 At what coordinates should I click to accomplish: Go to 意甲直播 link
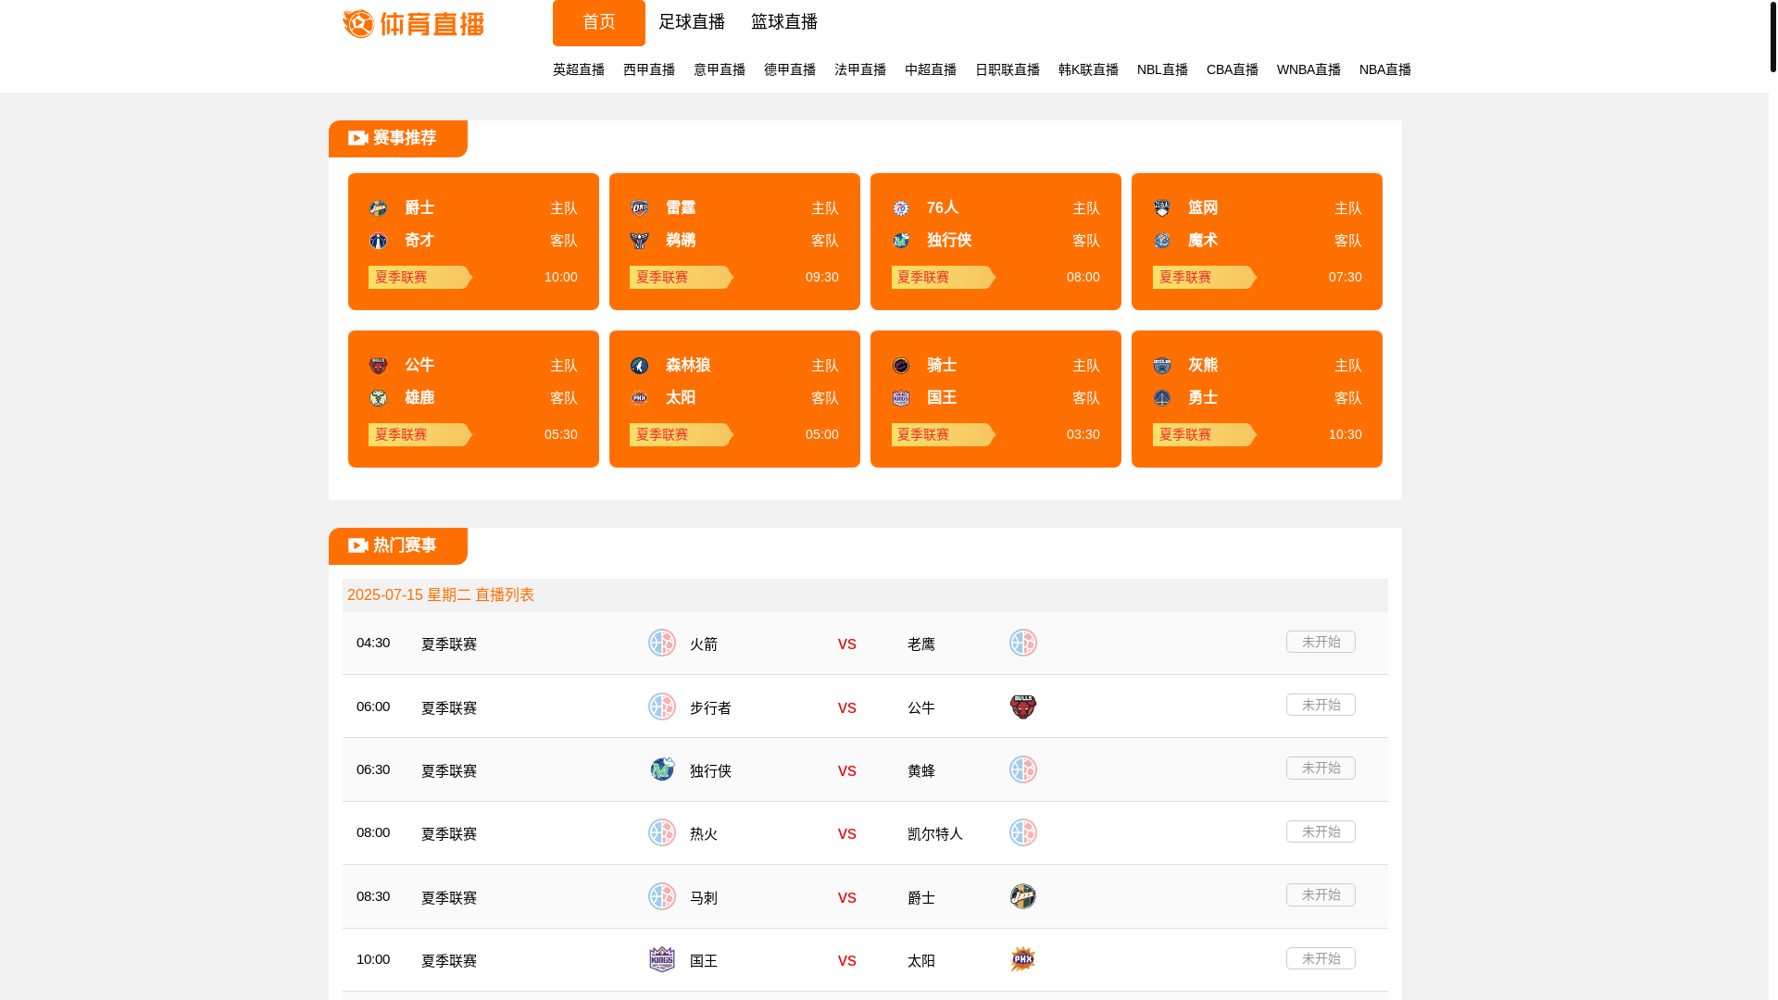[x=720, y=69]
